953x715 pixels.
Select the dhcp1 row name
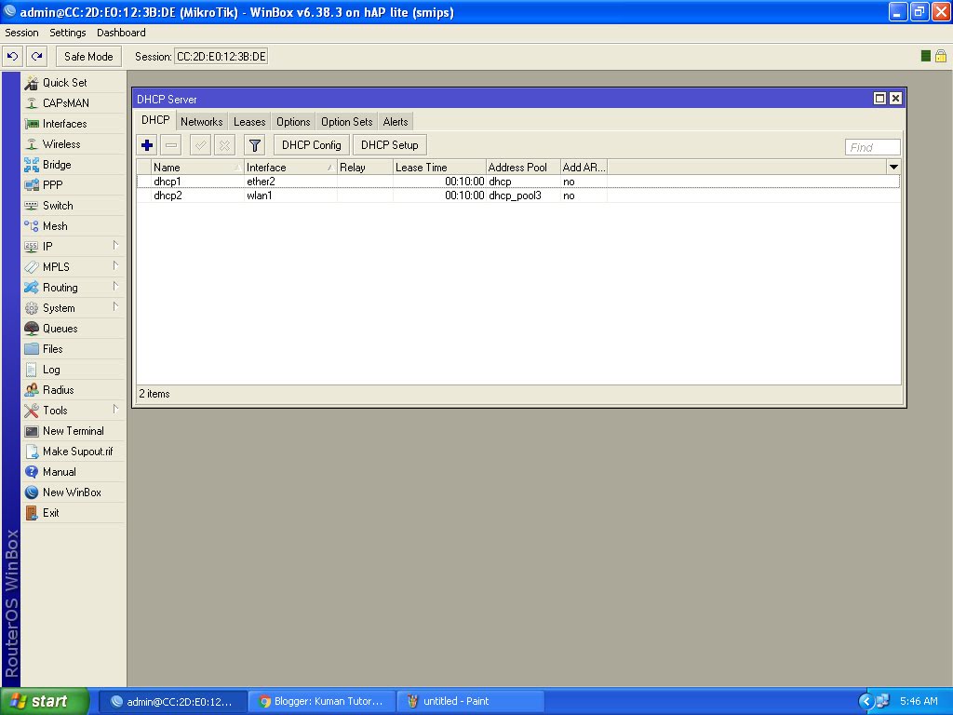(168, 182)
